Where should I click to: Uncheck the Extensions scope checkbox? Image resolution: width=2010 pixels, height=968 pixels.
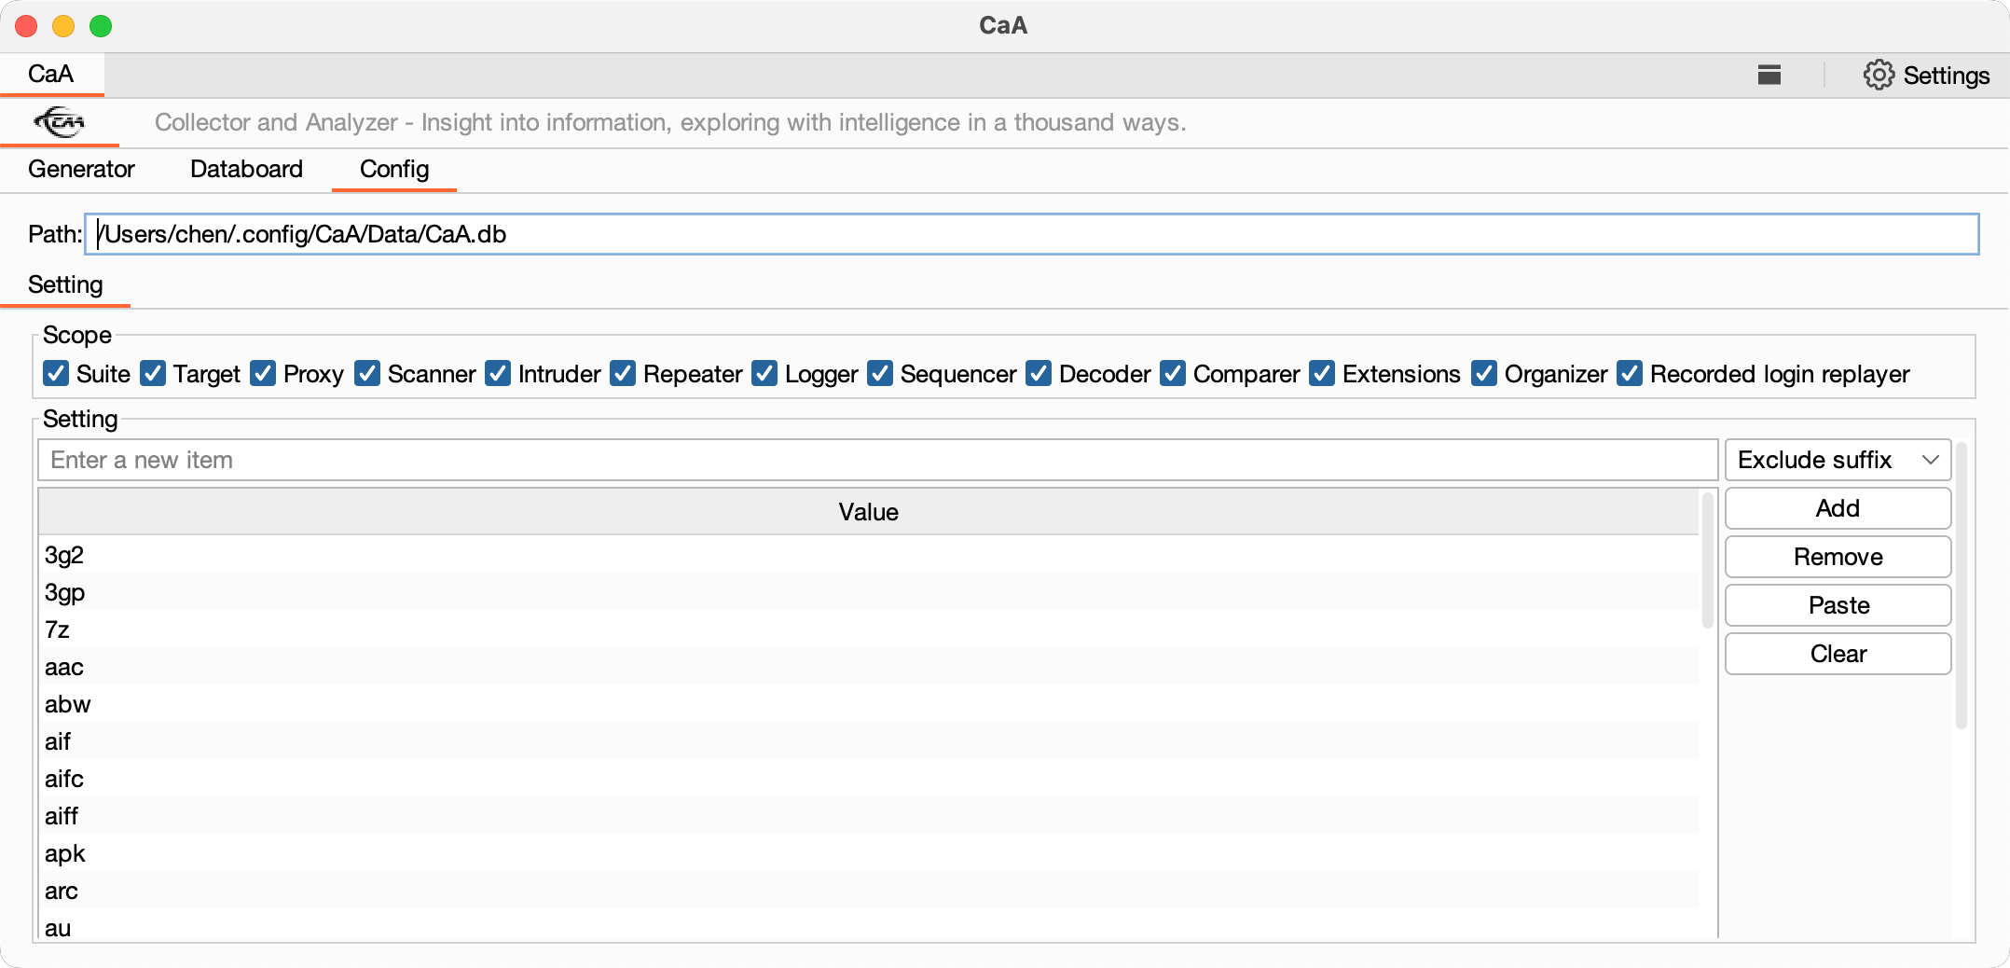click(x=1322, y=374)
